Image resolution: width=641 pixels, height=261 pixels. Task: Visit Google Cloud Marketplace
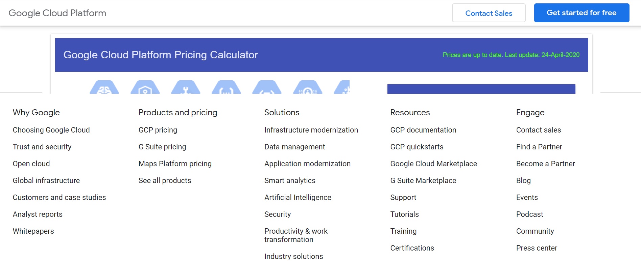pos(434,164)
